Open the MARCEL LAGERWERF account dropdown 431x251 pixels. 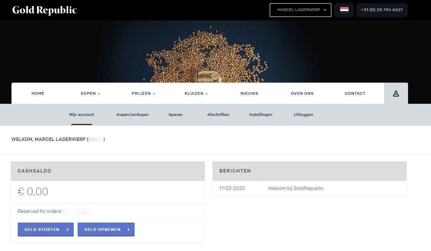tap(301, 10)
